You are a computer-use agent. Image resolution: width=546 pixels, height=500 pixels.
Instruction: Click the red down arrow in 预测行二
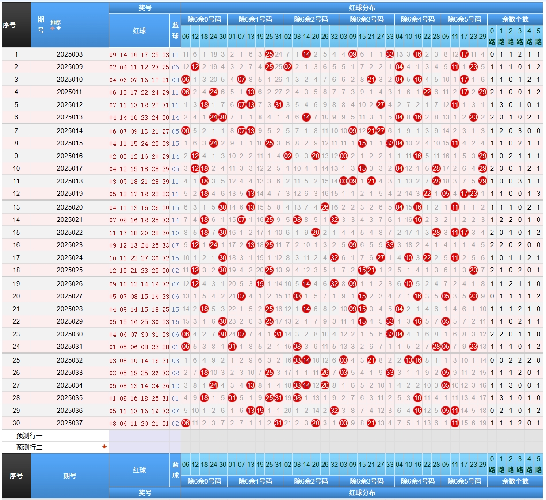point(104,447)
